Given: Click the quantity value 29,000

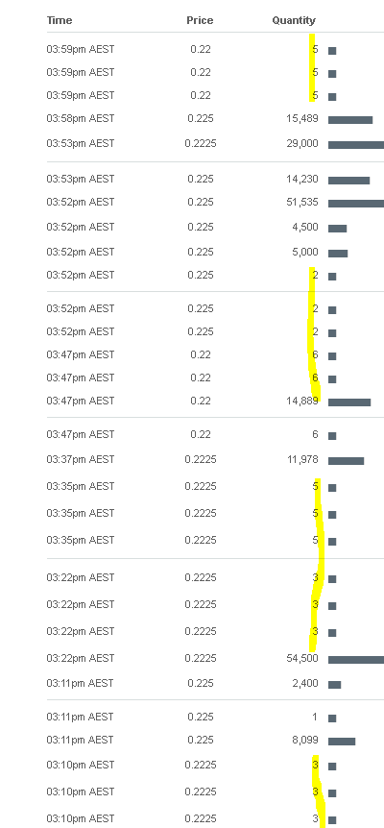Looking at the screenshot, I should [x=302, y=144].
